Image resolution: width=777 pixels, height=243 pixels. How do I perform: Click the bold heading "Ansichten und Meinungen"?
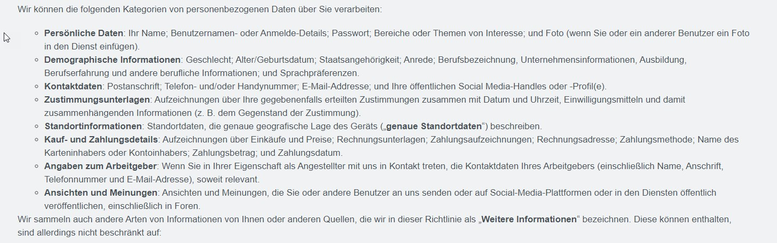pos(101,192)
